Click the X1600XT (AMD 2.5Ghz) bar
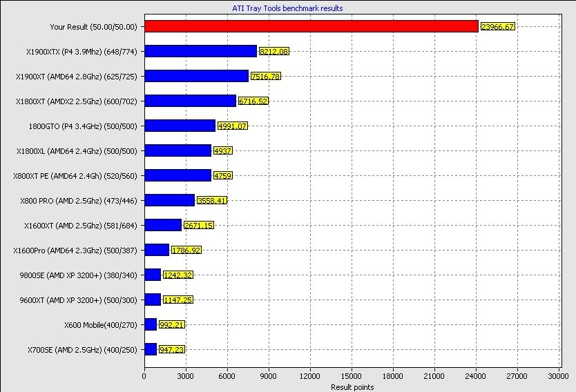Image resolution: width=576 pixels, height=392 pixels. click(163, 225)
